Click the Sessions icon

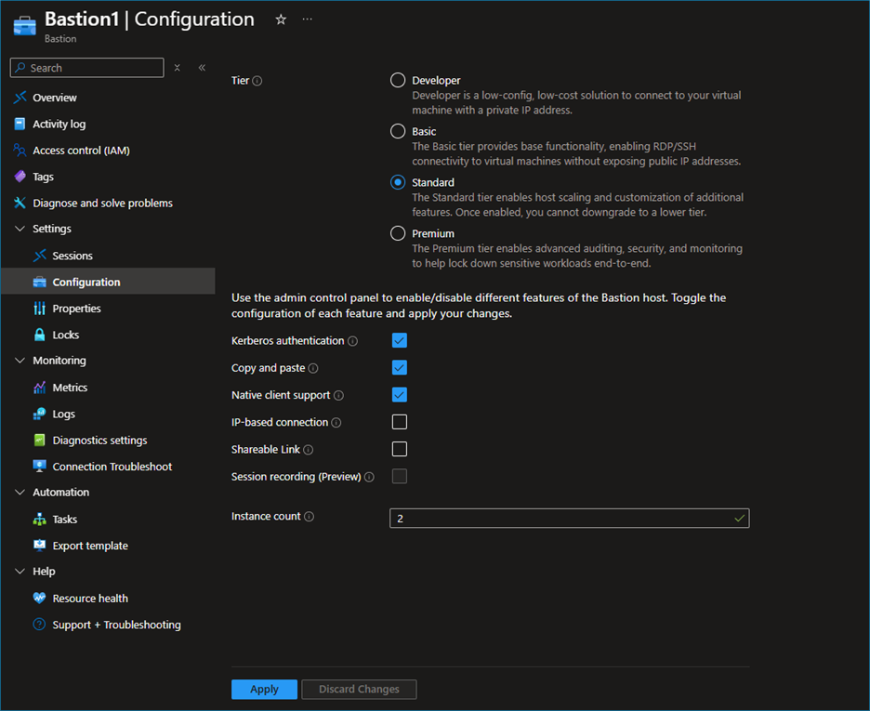point(39,256)
